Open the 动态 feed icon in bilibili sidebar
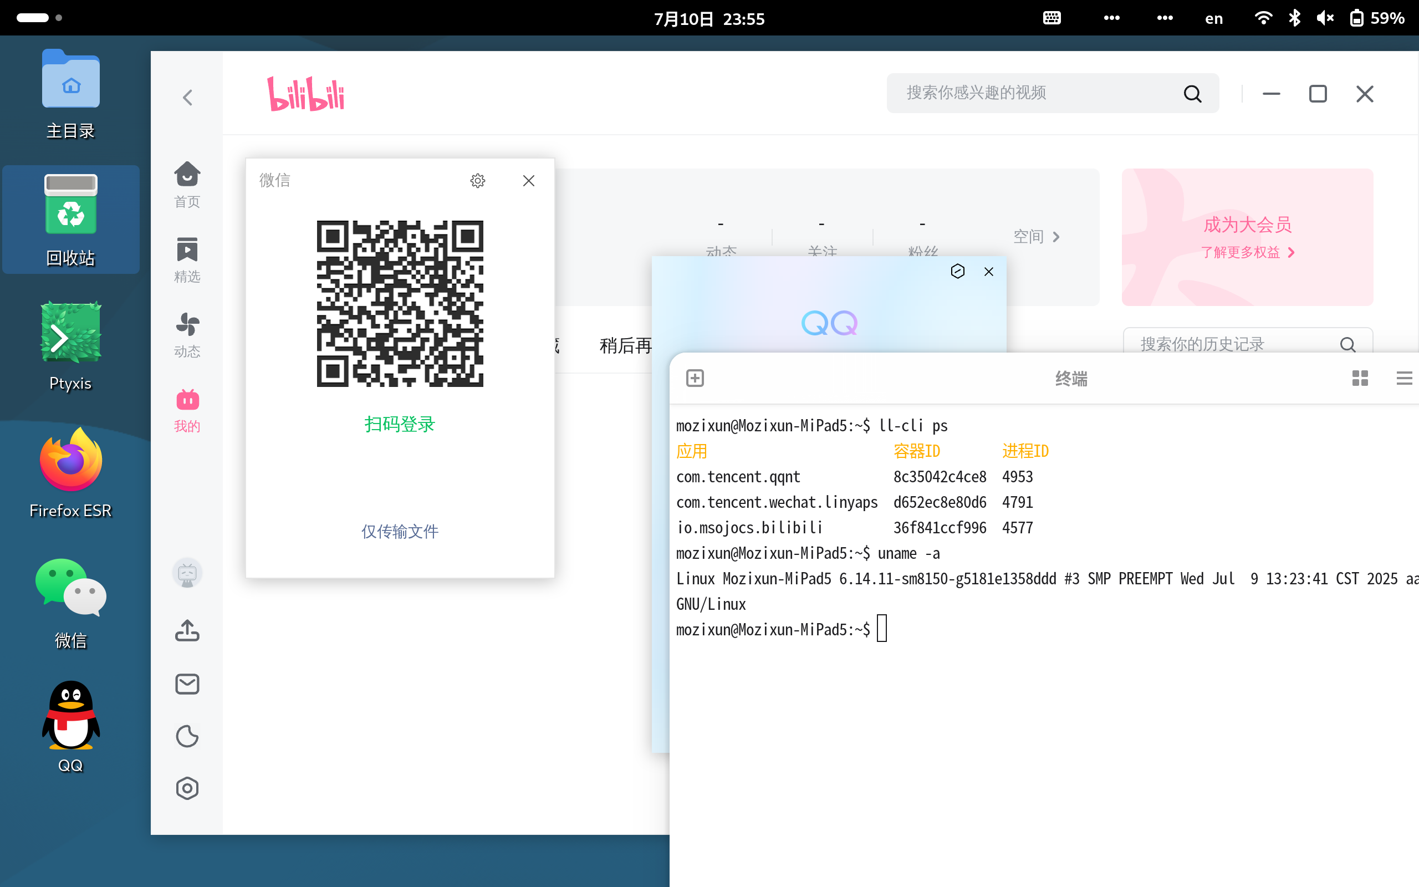1419x887 pixels. pos(187,334)
